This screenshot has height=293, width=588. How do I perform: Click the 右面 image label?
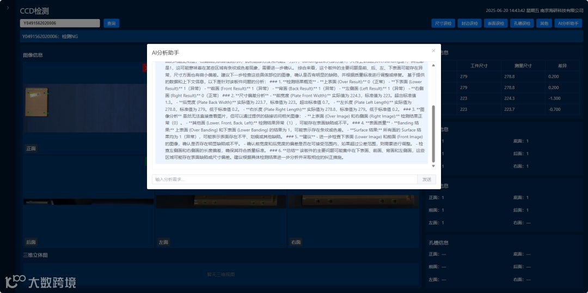296,242
